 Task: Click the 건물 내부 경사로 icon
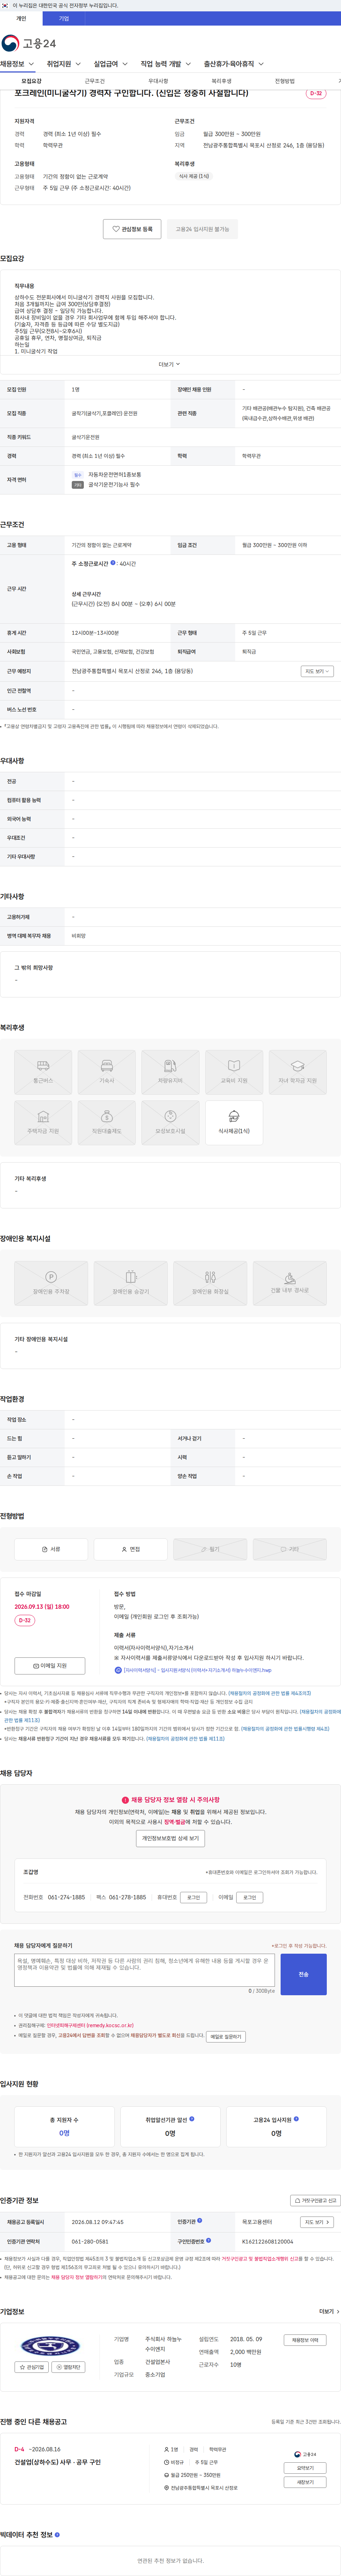[x=290, y=1283]
